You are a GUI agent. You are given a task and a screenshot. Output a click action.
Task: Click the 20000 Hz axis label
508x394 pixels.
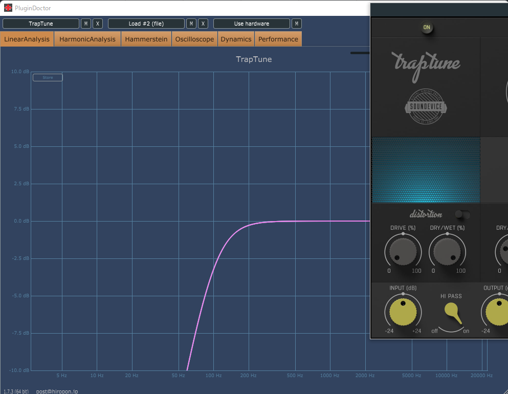click(482, 376)
